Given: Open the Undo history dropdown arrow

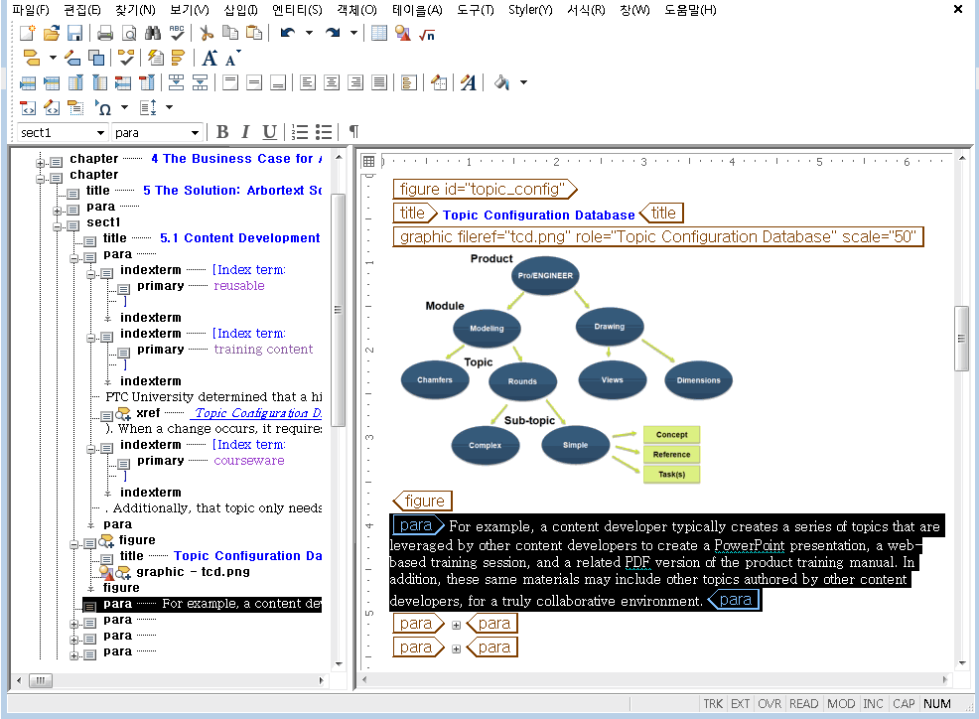Looking at the screenshot, I should point(309,33).
